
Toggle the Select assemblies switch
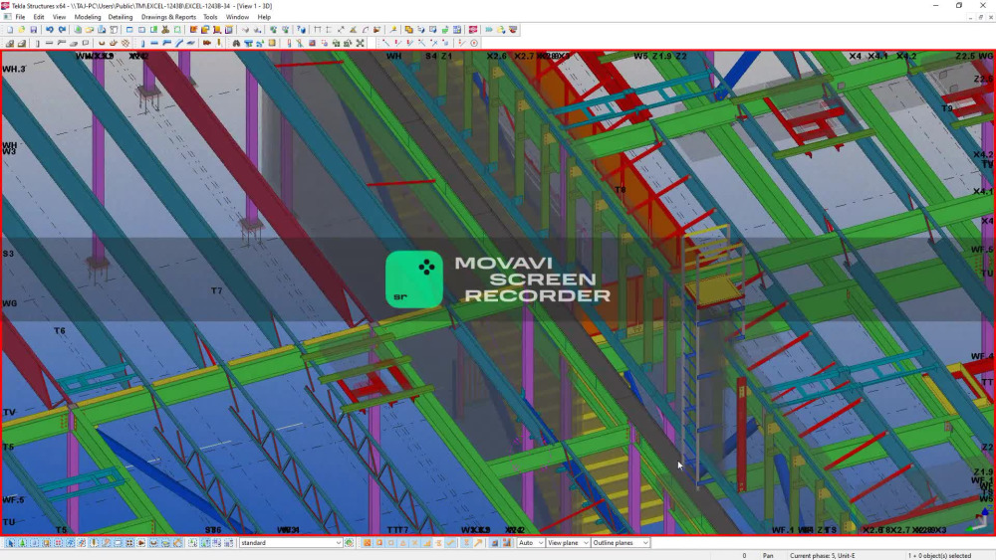pos(216,543)
